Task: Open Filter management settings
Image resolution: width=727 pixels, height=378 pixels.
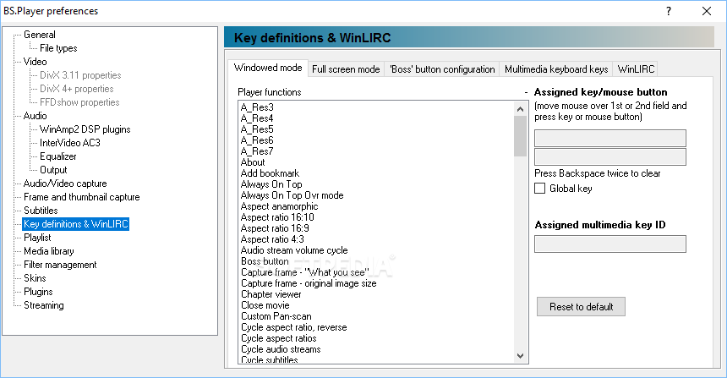Action: pos(60,265)
